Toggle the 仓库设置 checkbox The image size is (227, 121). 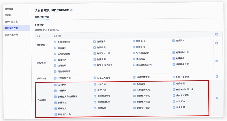pyautogui.click(x=134, y=84)
